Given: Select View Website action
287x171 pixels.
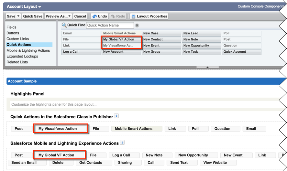Looking at the screenshot, I should pos(218,163).
